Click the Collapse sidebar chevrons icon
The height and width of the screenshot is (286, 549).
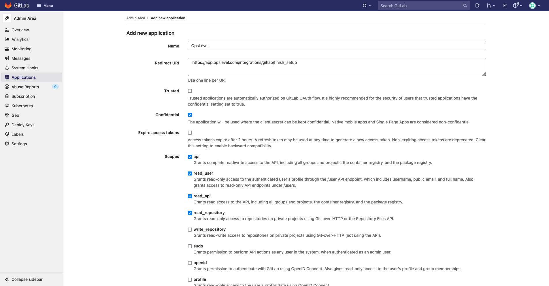pos(7,279)
